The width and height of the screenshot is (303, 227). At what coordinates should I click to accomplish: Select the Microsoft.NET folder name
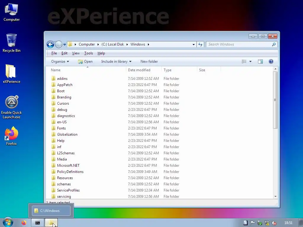[x=68, y=166]
